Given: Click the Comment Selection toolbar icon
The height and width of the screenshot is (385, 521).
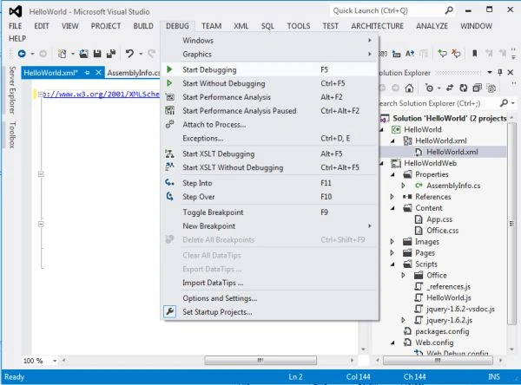Looking at the screenshot, I should [x=442, y=54].
